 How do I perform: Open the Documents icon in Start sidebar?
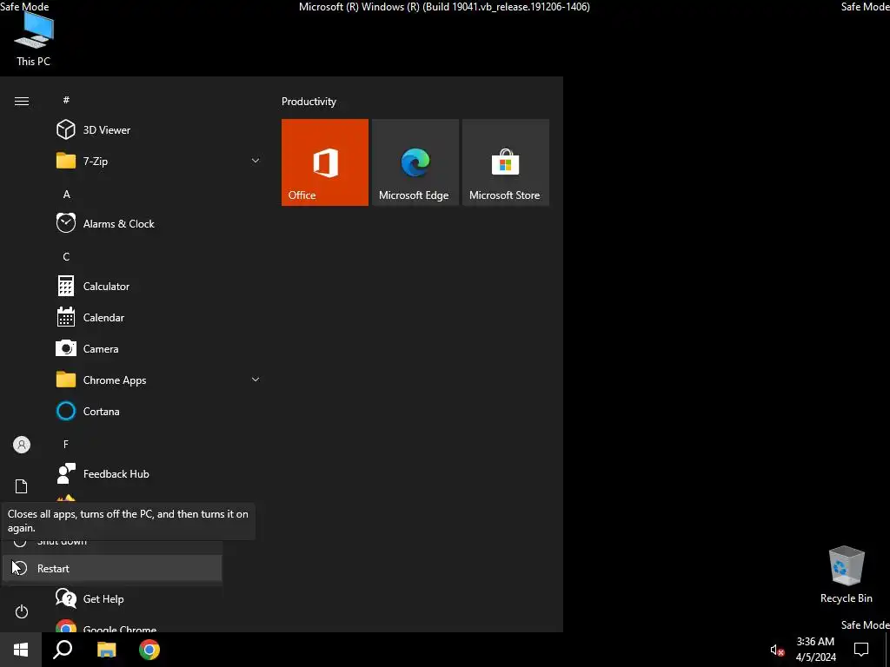pyautogui.click(x=22, y=486)
